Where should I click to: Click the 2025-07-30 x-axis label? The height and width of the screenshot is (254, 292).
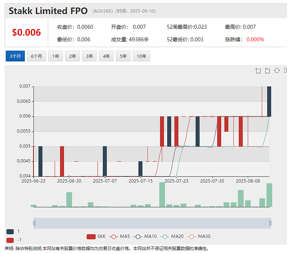point(212,181)
